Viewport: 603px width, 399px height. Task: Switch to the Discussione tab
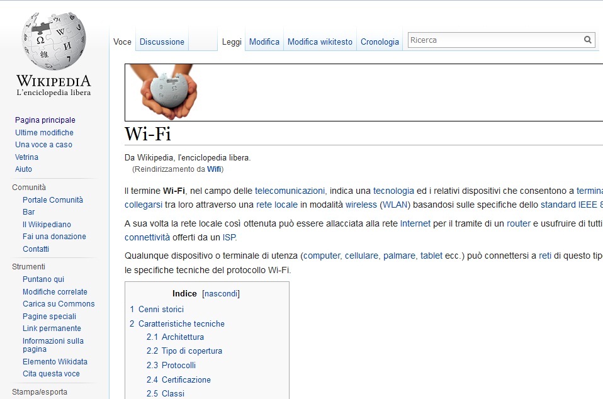[162, 42]
